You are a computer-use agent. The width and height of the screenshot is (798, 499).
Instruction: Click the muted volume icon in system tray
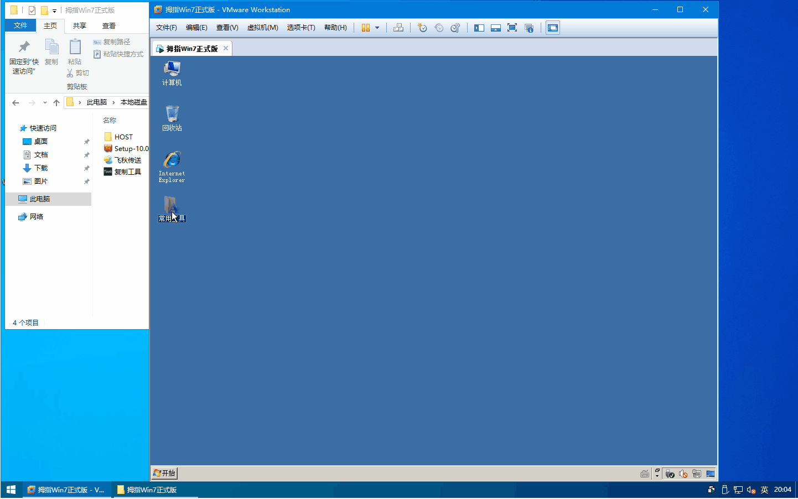(x=751, y=490)
